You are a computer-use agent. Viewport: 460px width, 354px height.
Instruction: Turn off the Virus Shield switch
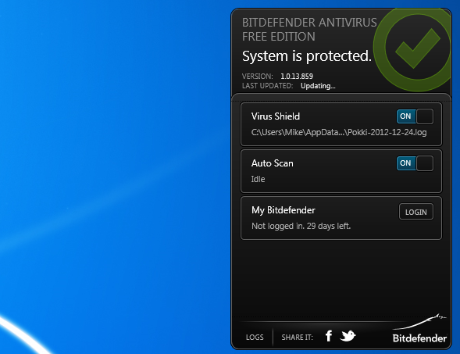pos(415,116)
